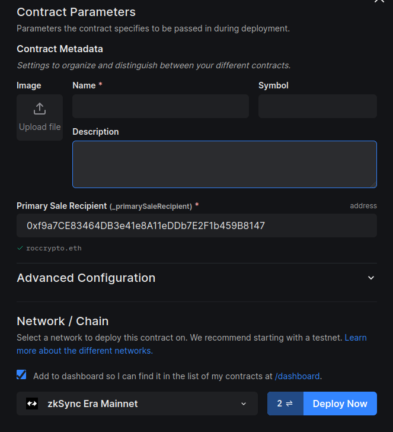
Task: Click the Upload file text label
Action: coord(40,127)
